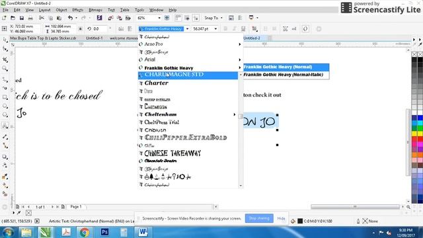Open Google Chrome from the taskbar

coord(85,232)
